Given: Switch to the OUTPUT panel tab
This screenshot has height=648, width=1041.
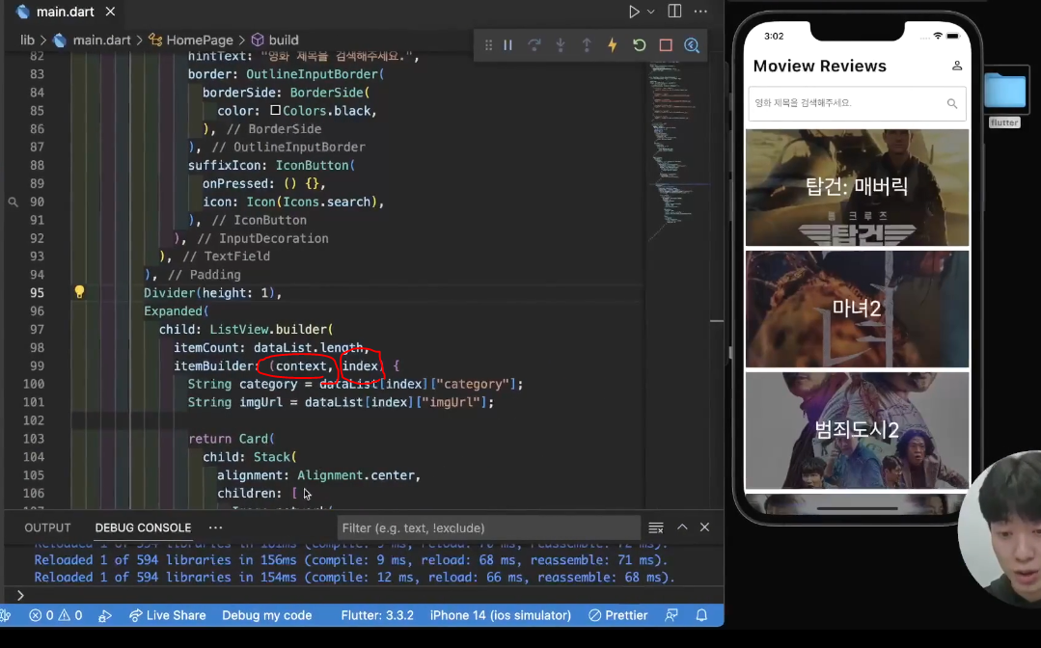Looking at the screenshot, I should [x=47, y=528].
